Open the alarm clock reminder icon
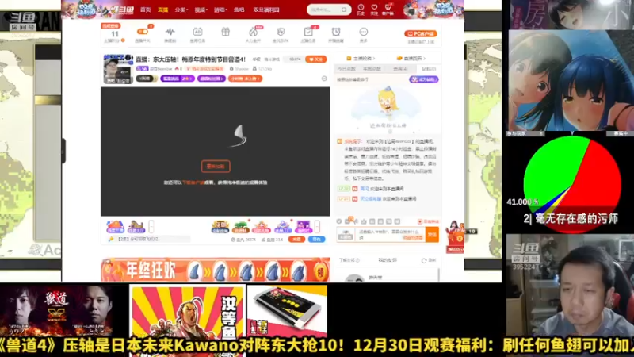This screenshot has height=357, width=634. tap(335, 32)
